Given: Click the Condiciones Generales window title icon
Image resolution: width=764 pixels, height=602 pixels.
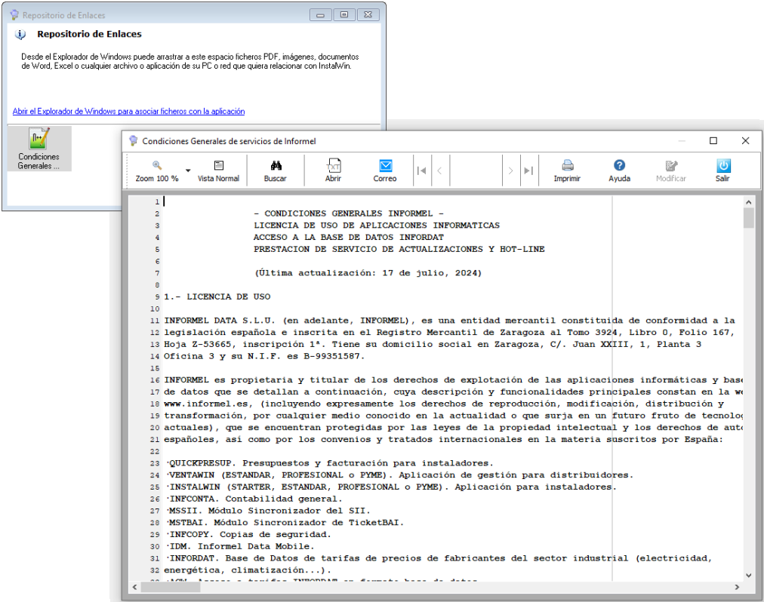Looking at the screenshot, I should [134, 141].
